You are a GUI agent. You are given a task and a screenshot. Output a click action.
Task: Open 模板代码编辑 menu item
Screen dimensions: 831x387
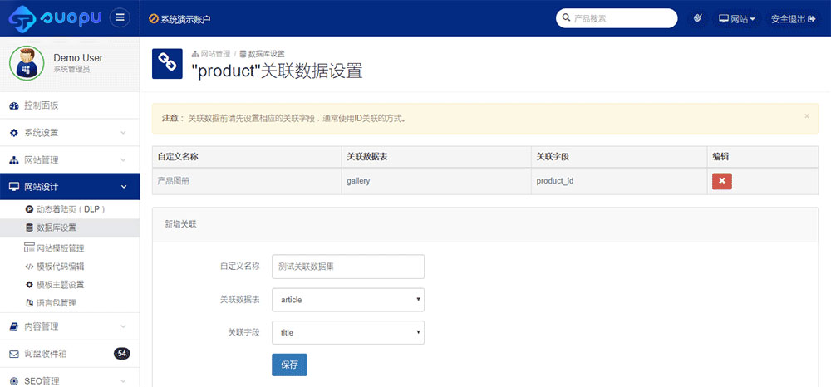pos(70,267)
